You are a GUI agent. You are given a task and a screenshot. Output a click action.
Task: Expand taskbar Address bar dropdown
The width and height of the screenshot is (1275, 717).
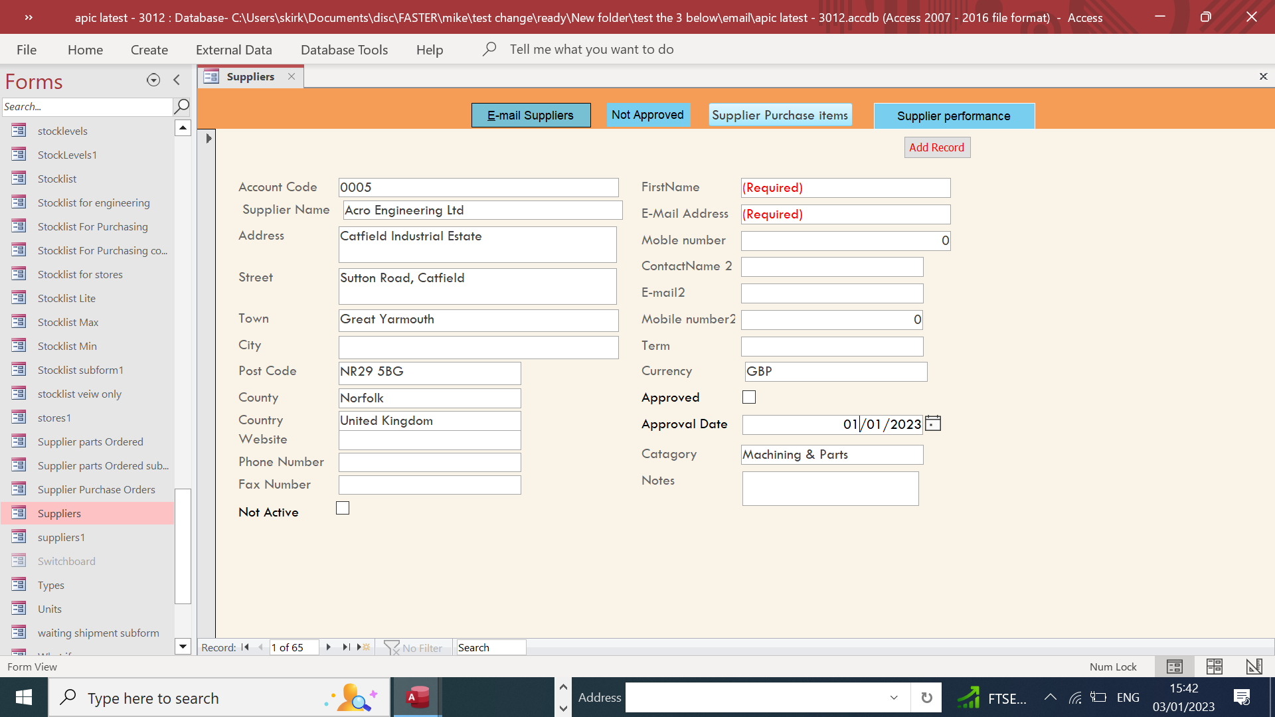pyautogui.click(x=894, y=698)
